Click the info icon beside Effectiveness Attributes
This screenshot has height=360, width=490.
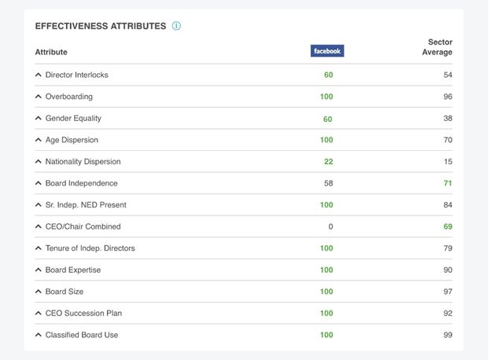point(176,26)
